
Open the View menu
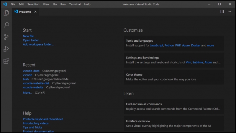(x=46, y=4)
